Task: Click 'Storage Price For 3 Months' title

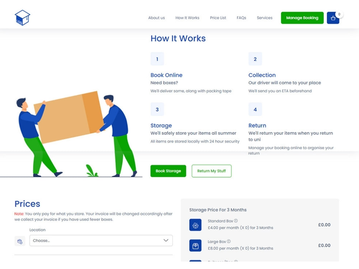Action: pyautogui.click(x=218, y=210)
